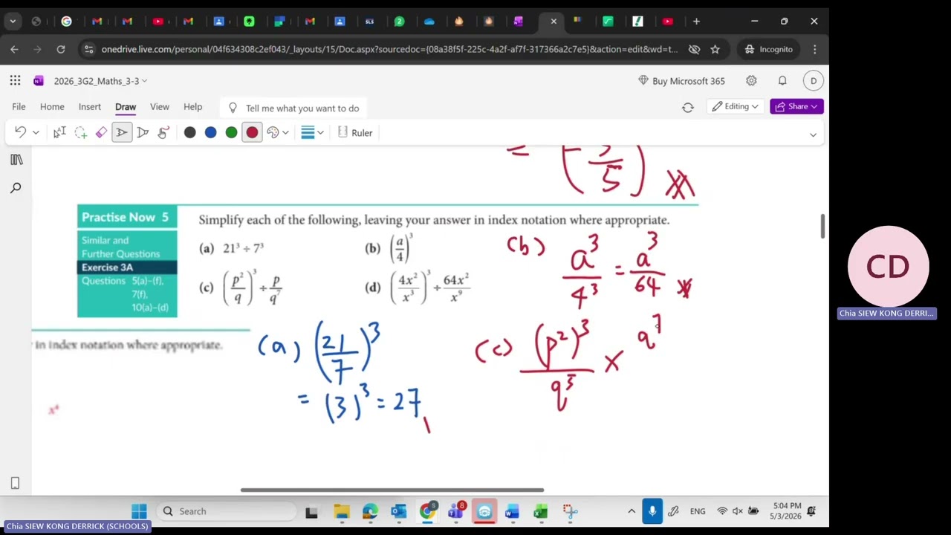This screenshot has width=951, height=535.
Task: Click the horizontal scrollbar thumb
Action: (392, 490)
